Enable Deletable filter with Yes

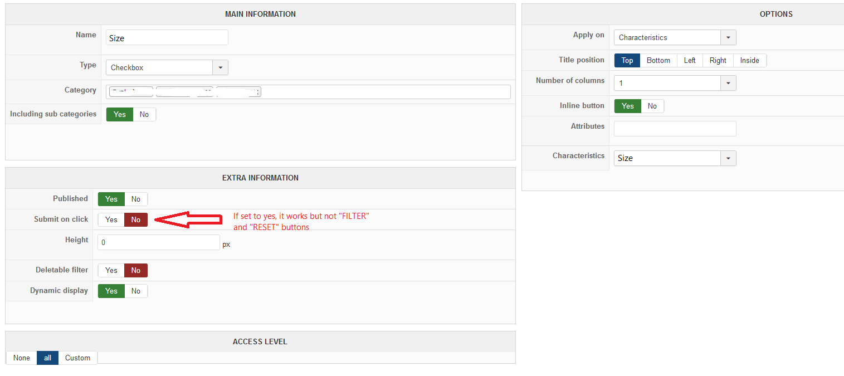(x=111, y=270)
